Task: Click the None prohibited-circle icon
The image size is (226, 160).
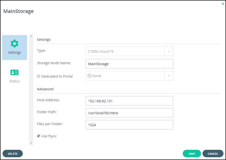Action: point(89,76)
